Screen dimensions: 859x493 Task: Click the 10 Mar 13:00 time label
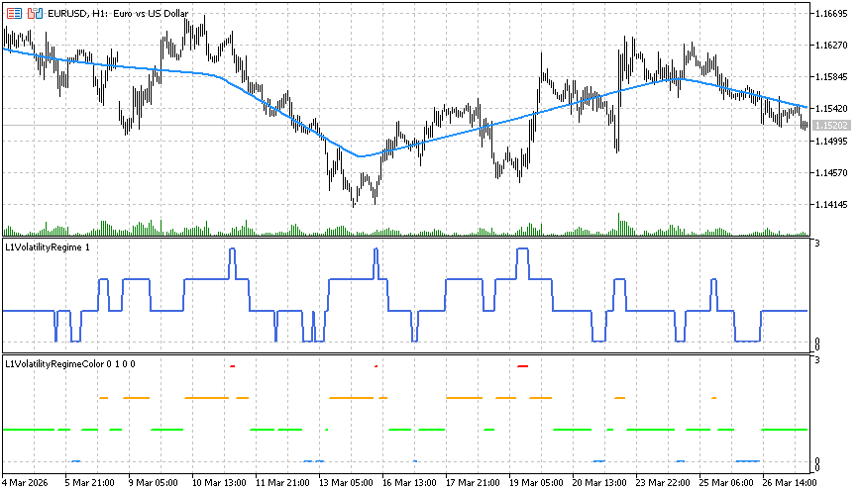(x=219, y=482)
